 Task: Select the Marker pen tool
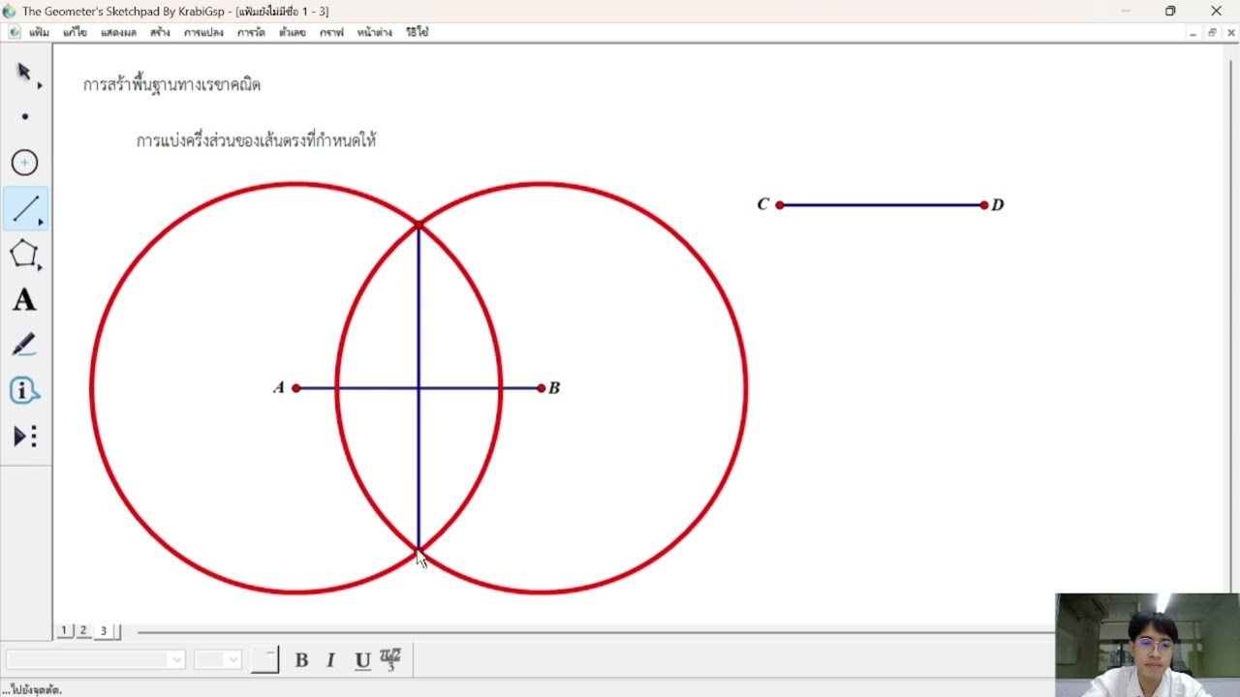tap(24, 346)
